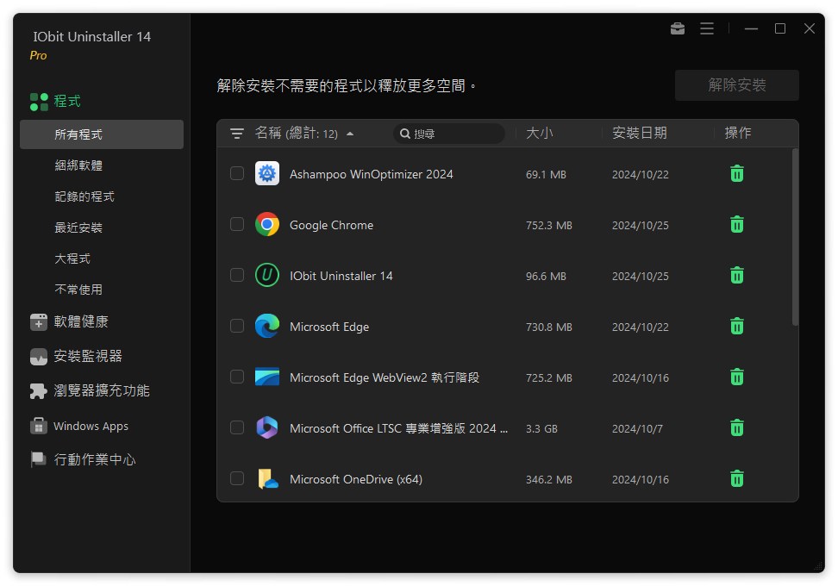Click the trash icon for IObit Uninstaller 14

[736, 275]
